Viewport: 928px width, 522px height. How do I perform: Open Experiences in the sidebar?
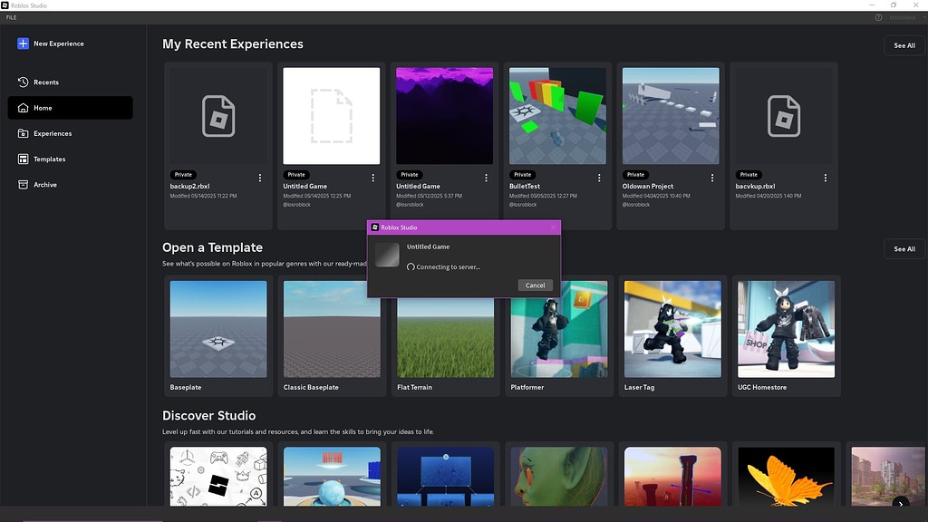pos(70,133)
